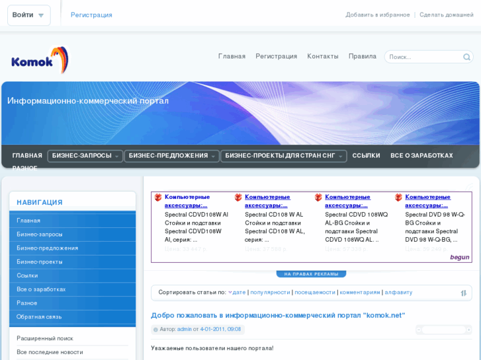Open ВСЕ О ЗАРАБОТКАХ menu item
481x360 pixels.
click(x=421, y=156)
